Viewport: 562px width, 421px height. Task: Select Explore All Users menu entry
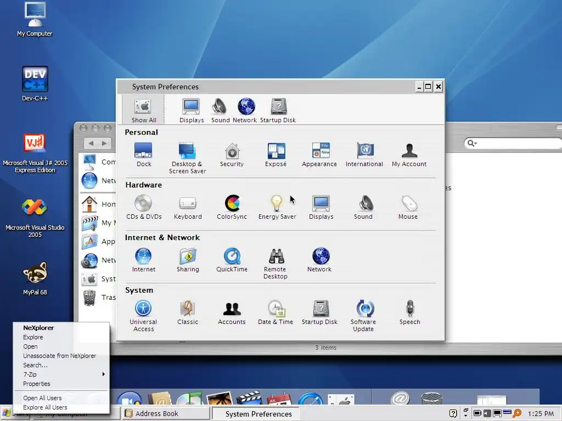61,407
